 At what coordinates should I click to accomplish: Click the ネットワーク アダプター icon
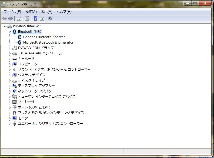click(x=15, y=91)
